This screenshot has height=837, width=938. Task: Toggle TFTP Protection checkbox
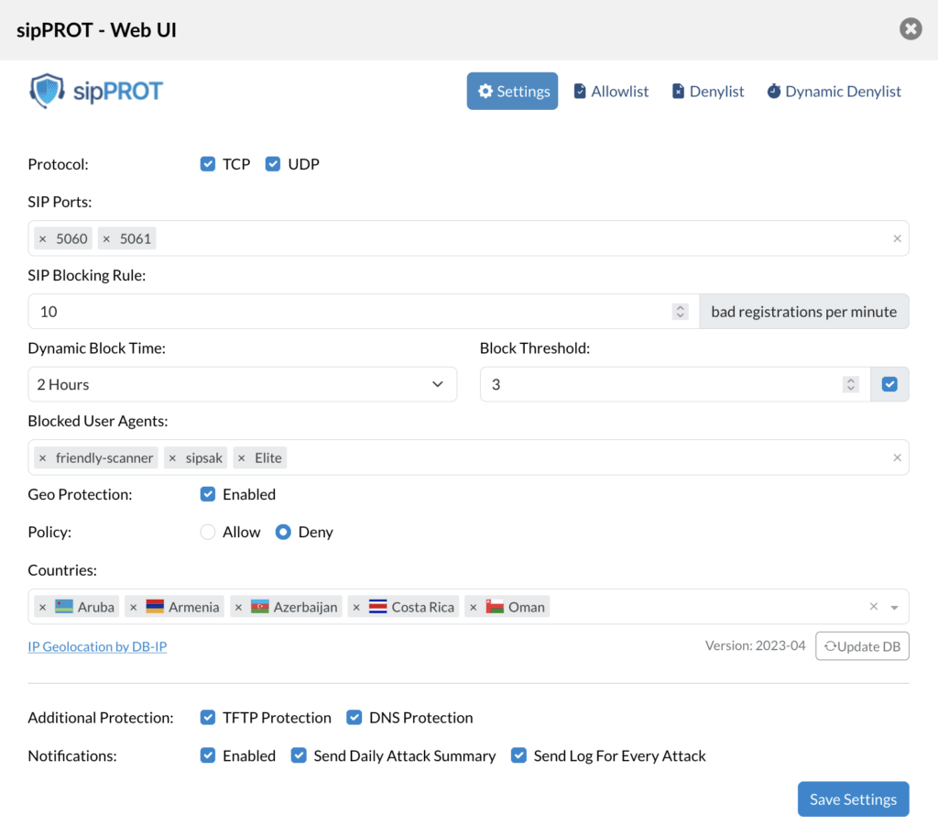[x=208, y=717]
